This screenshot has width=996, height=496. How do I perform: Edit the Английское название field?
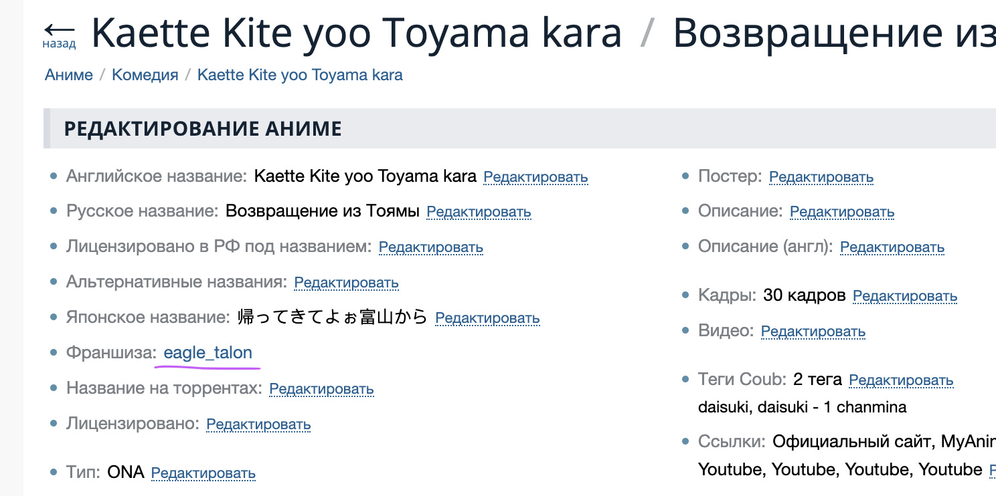(535, 177)
